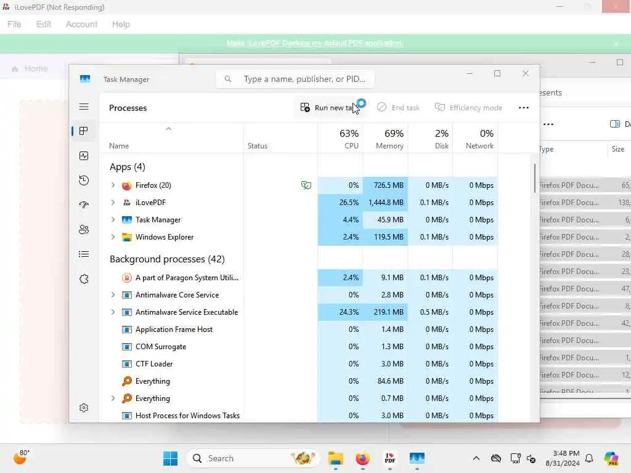Sort processes by the Network column header
Image resolution: width=631 pixels, height=473 pixels.
475,139
